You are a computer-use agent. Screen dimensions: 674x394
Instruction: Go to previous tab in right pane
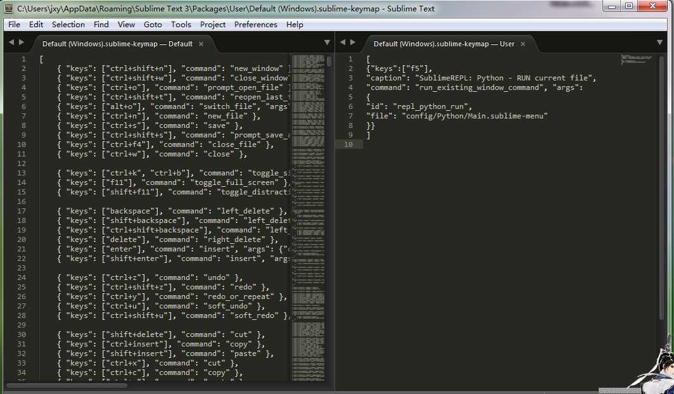click(343, 42)
